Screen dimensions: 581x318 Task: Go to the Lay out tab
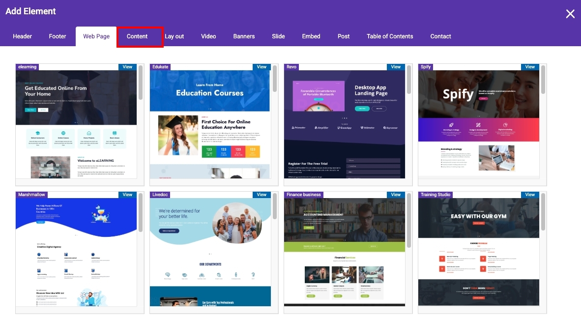click(174, 36)
